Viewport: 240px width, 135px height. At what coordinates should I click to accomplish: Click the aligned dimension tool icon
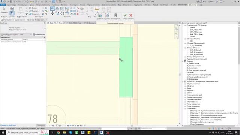97,9
